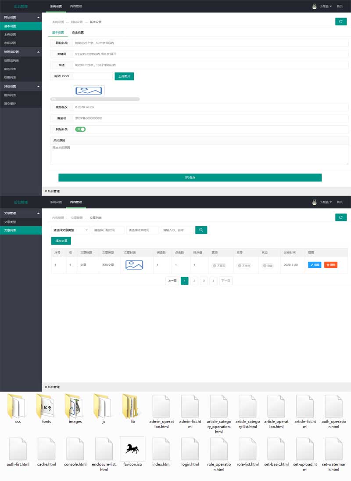Select the article-list.html file icon
Screen dimensions: 351x481
coord(305,406)
